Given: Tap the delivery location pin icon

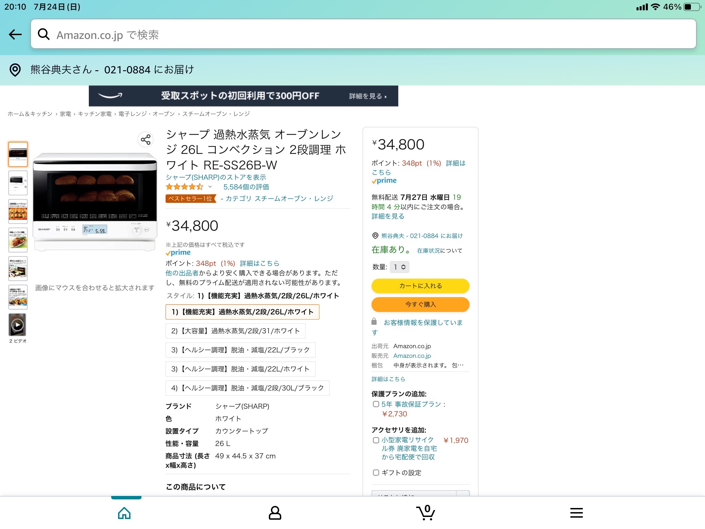Looking at the screenshot, I should click(x=15, y=70).
